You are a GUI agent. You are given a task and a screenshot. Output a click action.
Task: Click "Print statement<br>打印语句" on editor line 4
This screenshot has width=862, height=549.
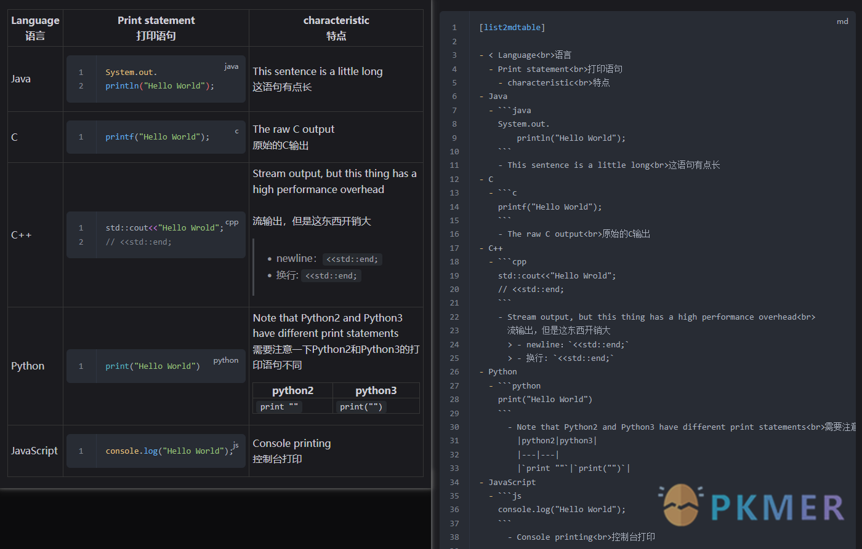point(560,69)
